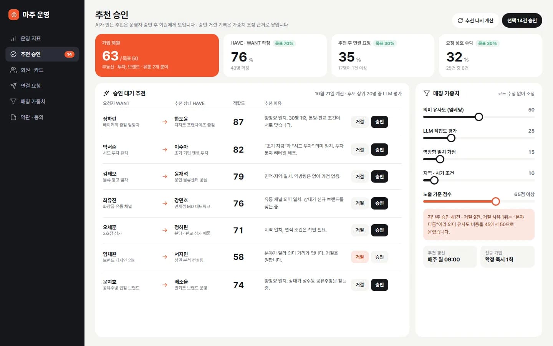Approve the 김태오 recommendation with 승인
This screenshot has height=346, width=553.
click(x=379, y=176)
